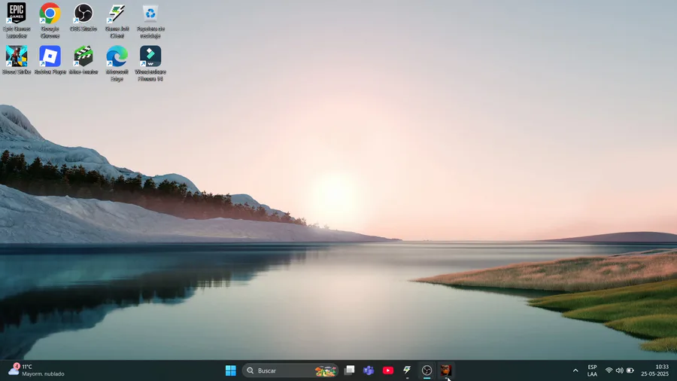Viewport: 677px width, 381px height.
Task: Open the Google Chrome desktop shortcut
Action: point(50,20)
